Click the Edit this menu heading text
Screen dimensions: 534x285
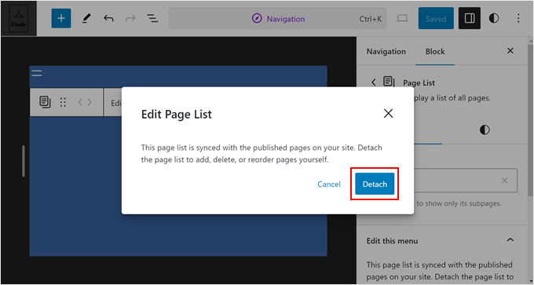392,241
